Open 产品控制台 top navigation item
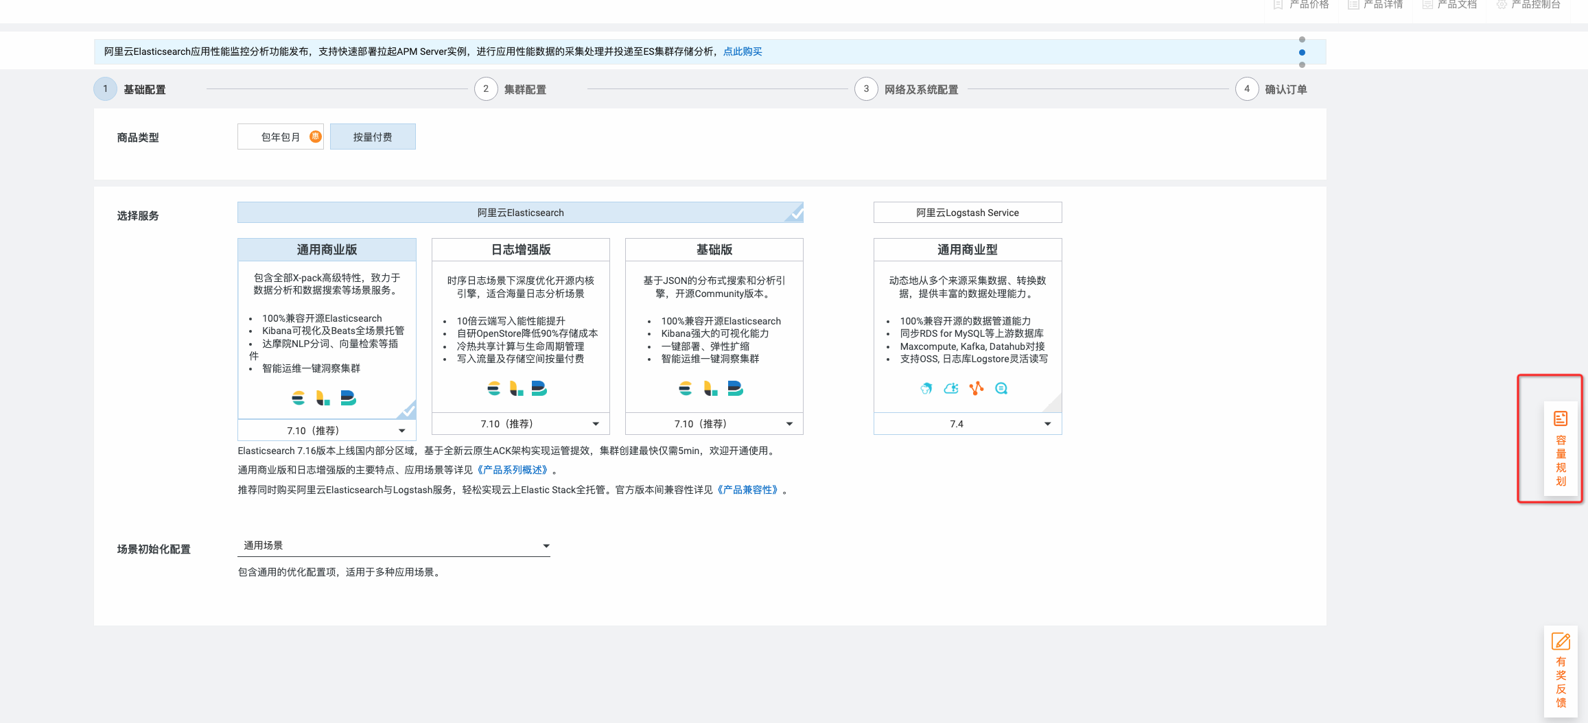This screenshot has width=1588, height=723. pyautogui.click(x=1529, y=4)
